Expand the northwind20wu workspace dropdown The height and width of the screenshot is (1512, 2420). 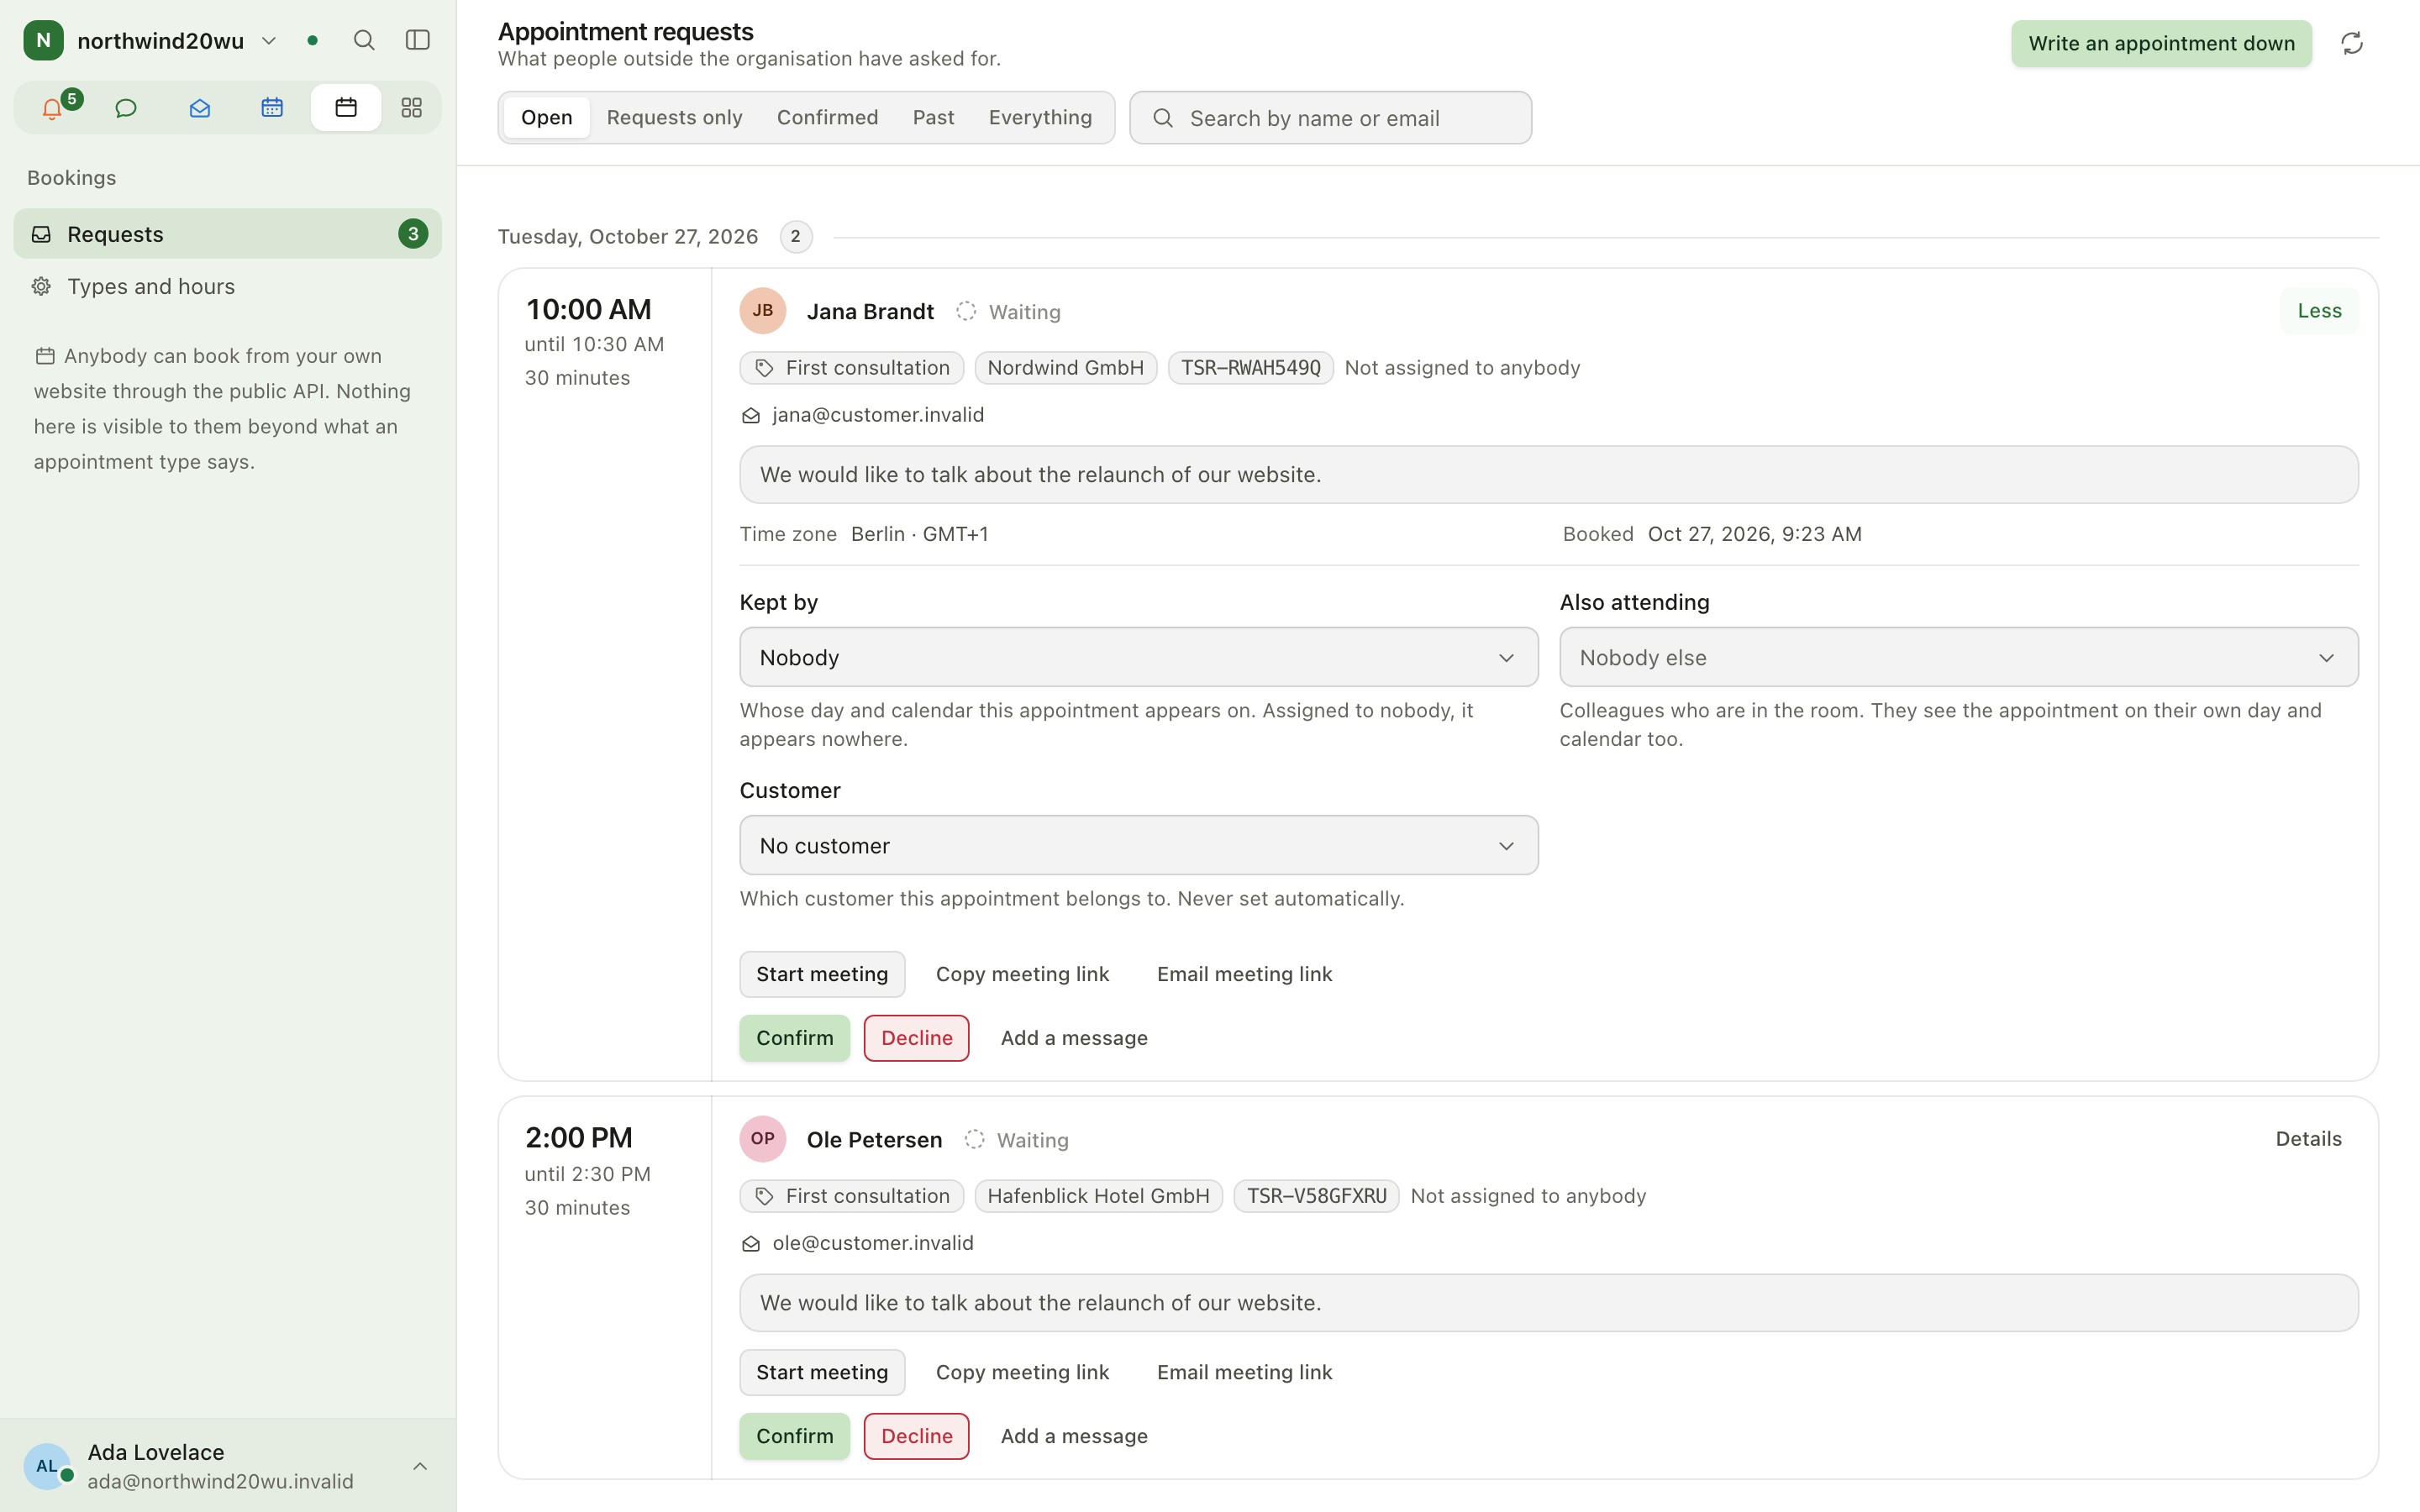click(x=268, y=41)
